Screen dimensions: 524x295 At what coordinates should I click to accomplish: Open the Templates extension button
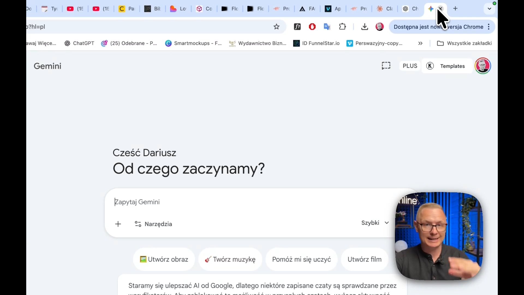pos(447,66)
